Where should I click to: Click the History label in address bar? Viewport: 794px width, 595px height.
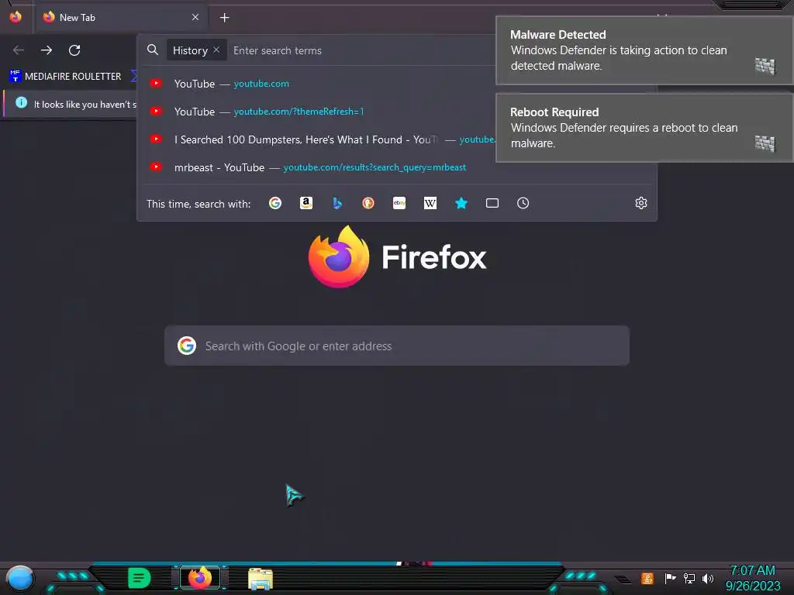[x=191, y=50]
